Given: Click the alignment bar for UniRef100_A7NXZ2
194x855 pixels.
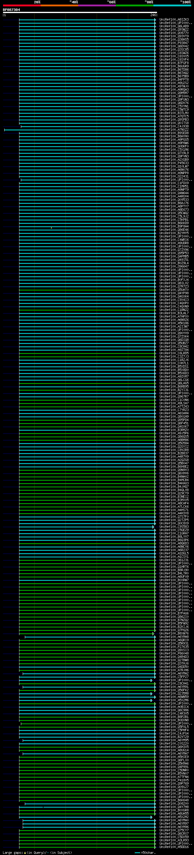Looking at the screenshot, I should pyautogui.click(x=80, y=130).
